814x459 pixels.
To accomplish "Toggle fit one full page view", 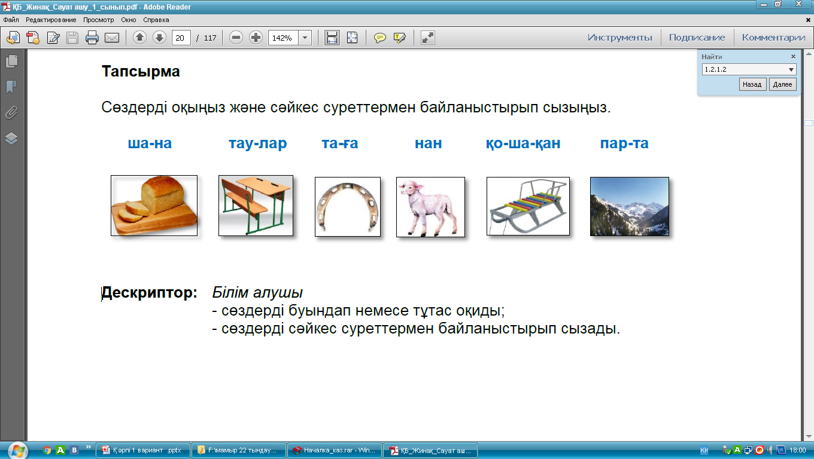I will click(352, 38).
